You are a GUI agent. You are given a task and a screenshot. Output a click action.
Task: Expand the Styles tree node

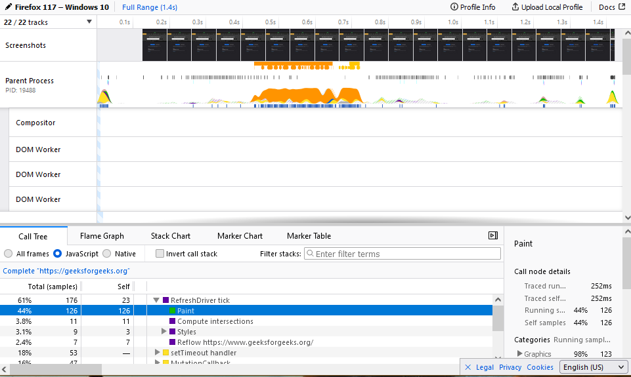tap(163, 332)
